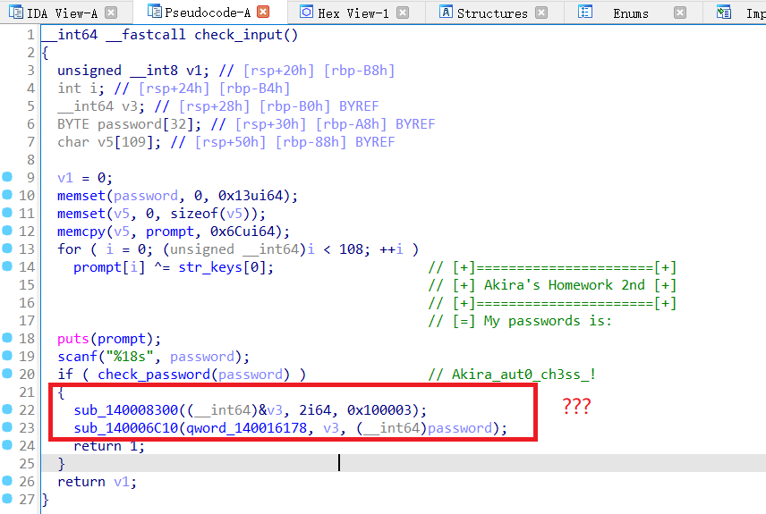The image size is (766, 514).
Task: Select sub_140008300 function call
Action: [126, 410]
